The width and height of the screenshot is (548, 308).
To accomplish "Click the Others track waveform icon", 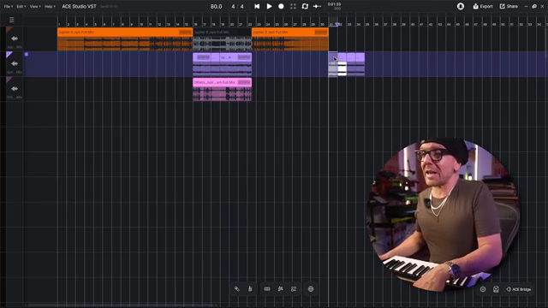I will point(15,89).
